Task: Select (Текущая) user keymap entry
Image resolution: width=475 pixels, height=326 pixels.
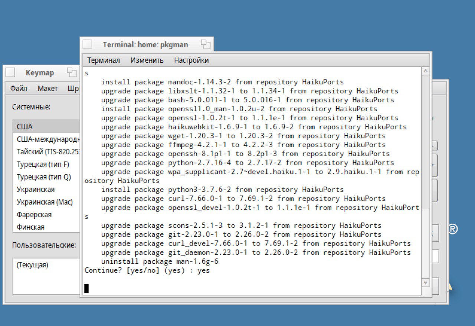Action: coord(46,265)
